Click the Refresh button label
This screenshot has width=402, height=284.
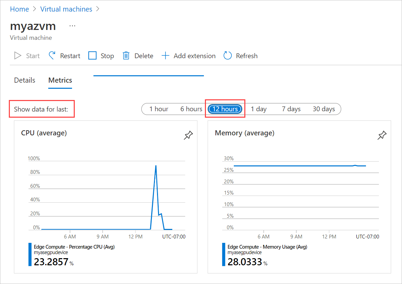pos(247,56)
